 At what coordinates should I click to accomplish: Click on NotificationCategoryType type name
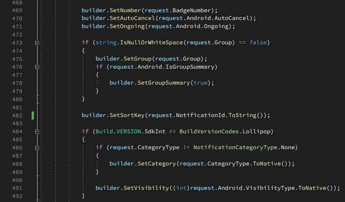pyautogui.click(x=235, y=147)
